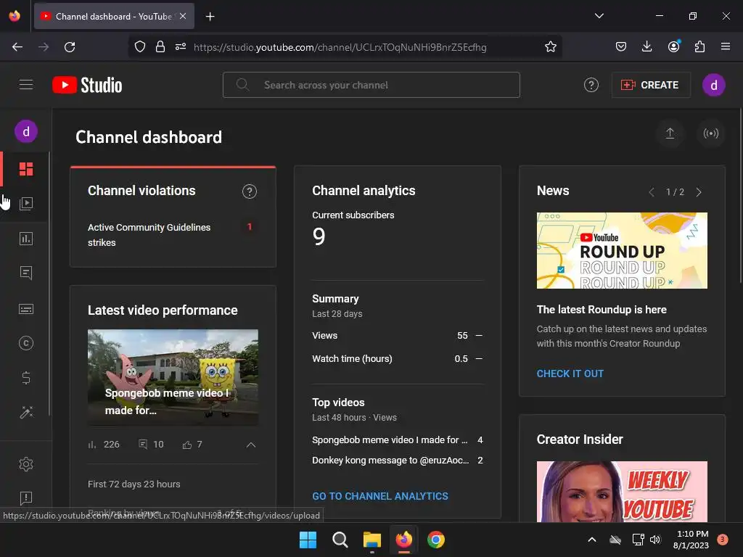Open Spongebob meme video in Top videos
The image size is (743, 557).
pyautogui.click(x=390, y=440)
